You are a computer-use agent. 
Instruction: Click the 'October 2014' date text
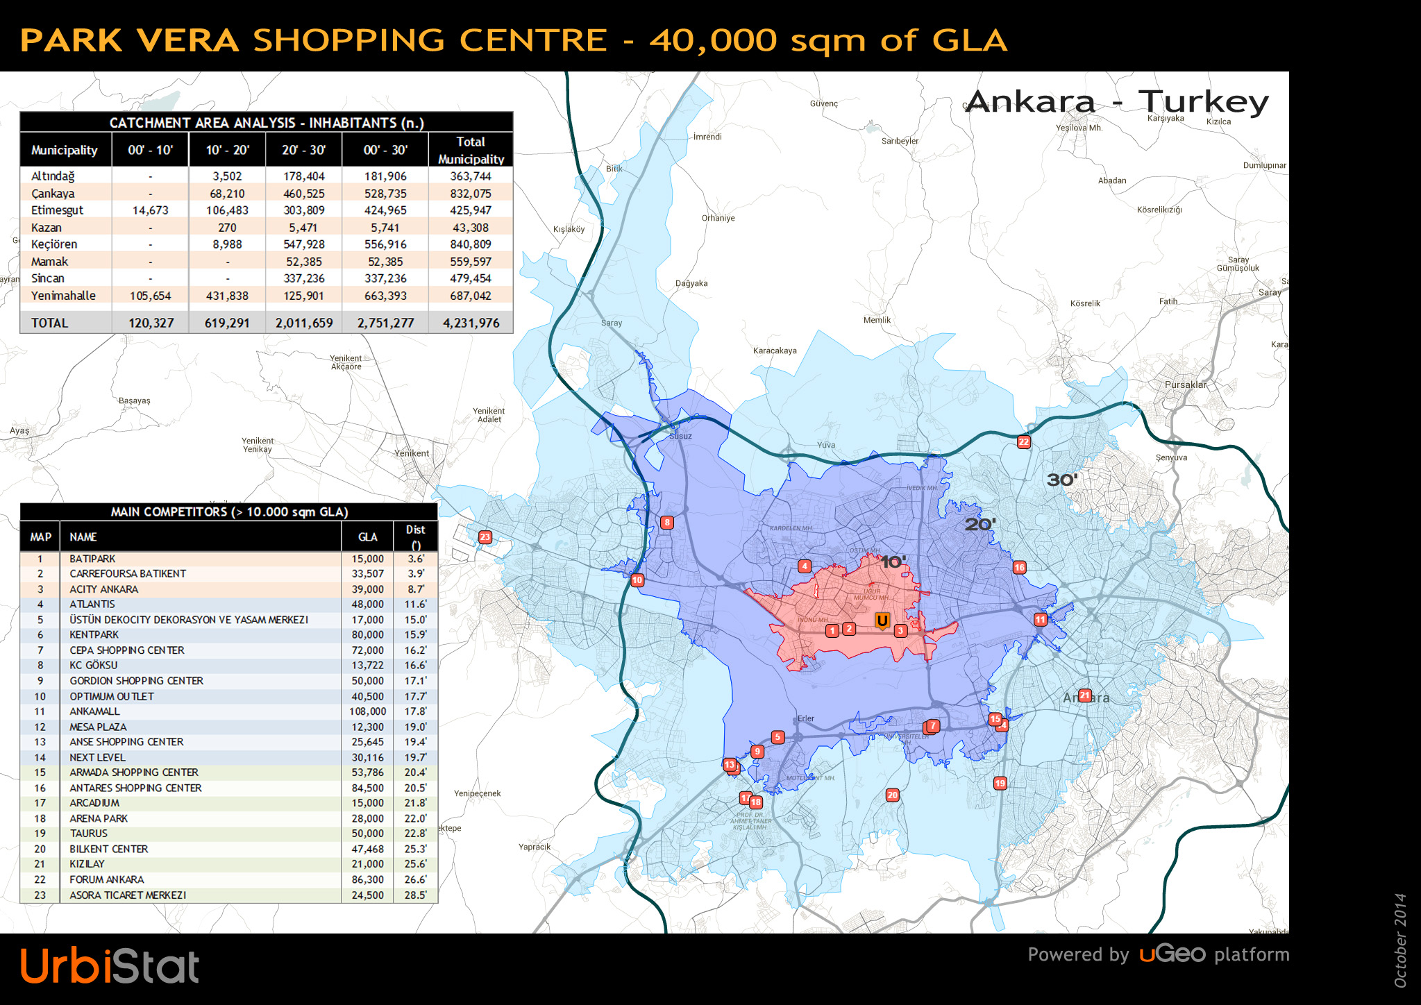(x=1400, y=940)
